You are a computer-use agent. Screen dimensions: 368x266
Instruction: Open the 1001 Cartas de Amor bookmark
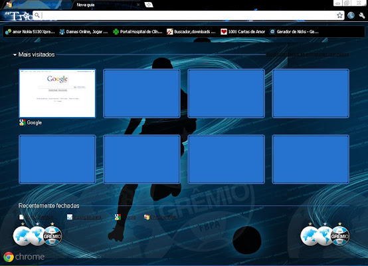243,32
